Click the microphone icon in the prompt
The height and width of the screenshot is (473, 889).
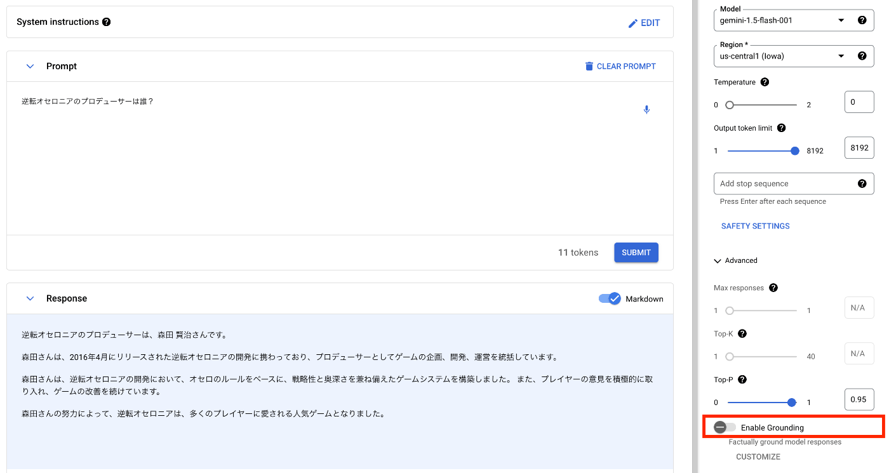[646, 110]
